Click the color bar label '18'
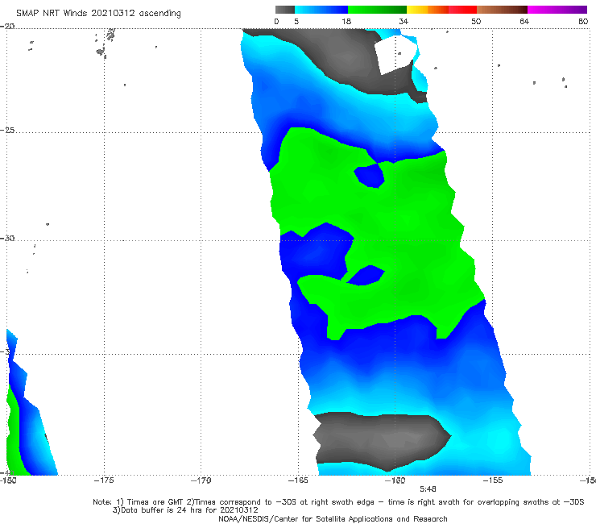The width and height of the screenshot is (596, 524). [x=346, y=21]
